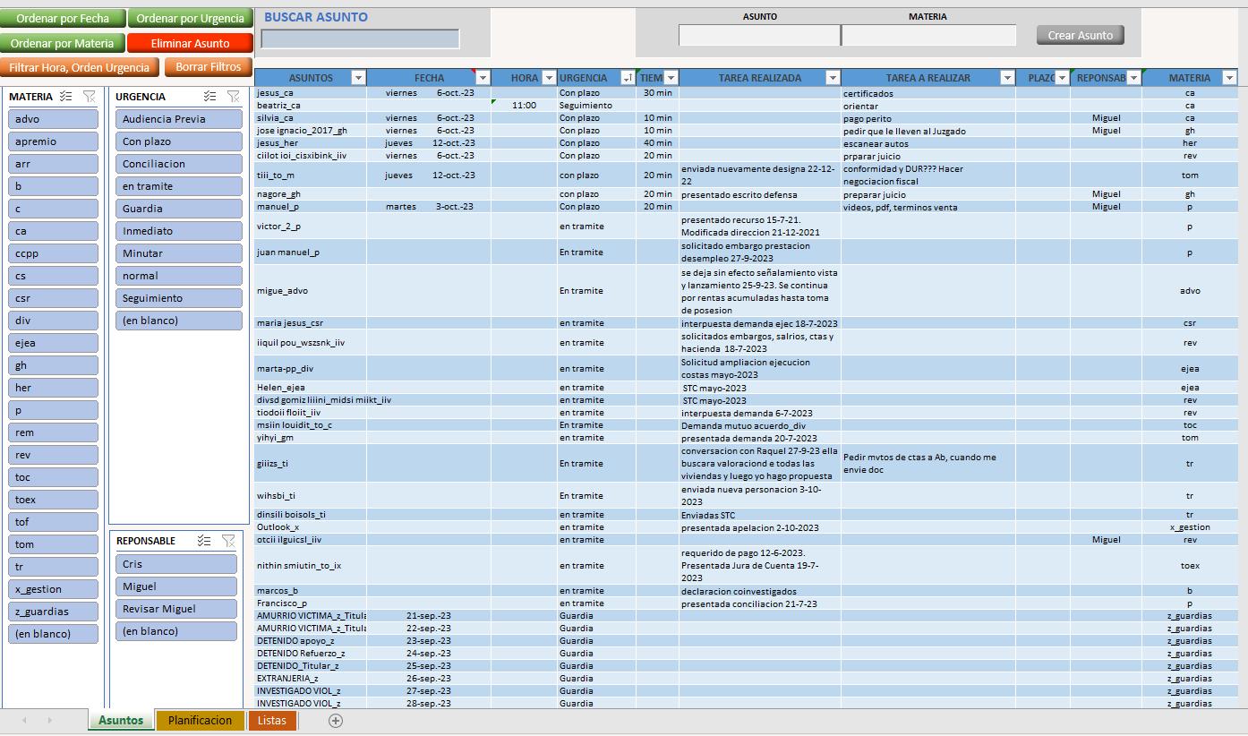Clear filter in MATERIA slicer

click(x=90, y=96)
